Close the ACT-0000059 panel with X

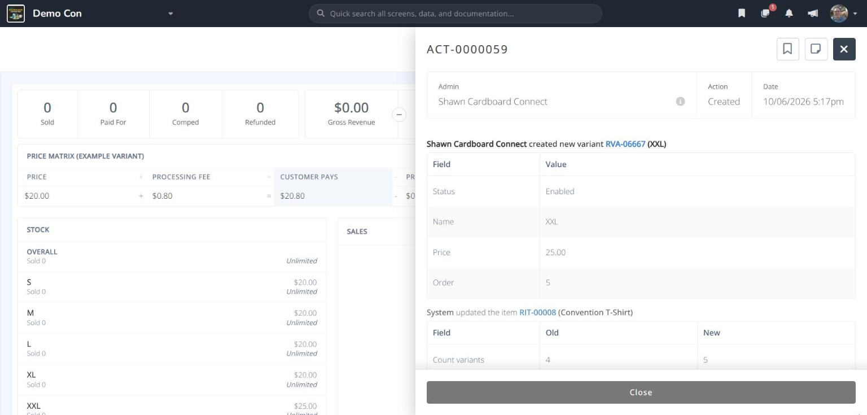844,49
